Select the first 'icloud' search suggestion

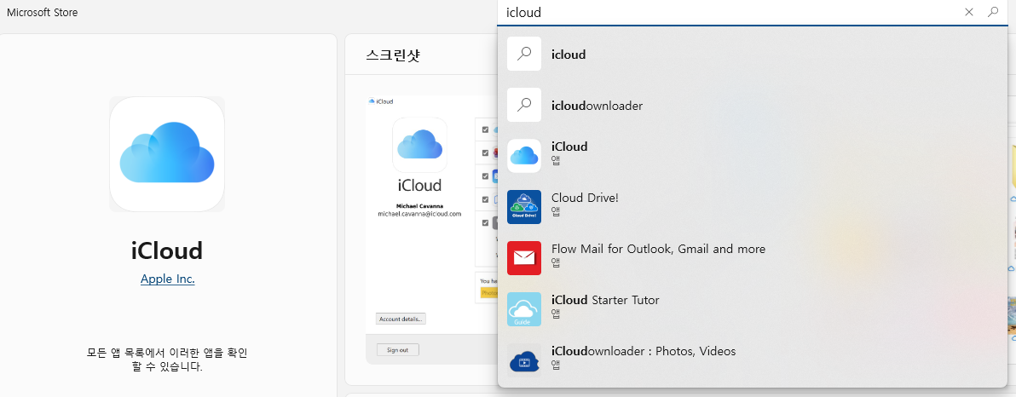(753, 55)
